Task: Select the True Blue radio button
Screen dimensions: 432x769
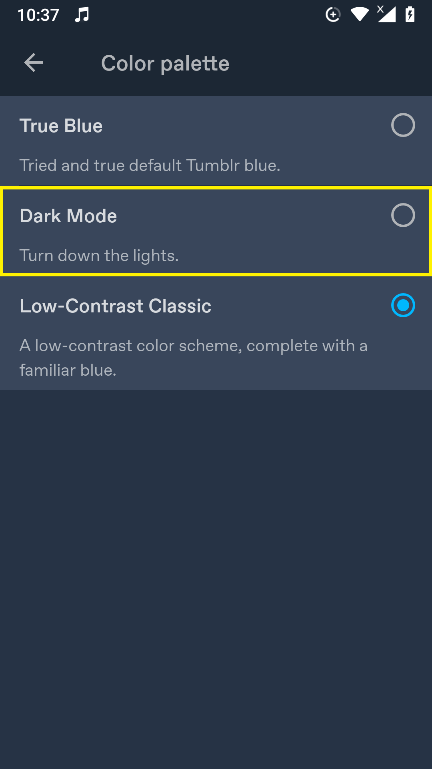Action: tap(403, 126)
